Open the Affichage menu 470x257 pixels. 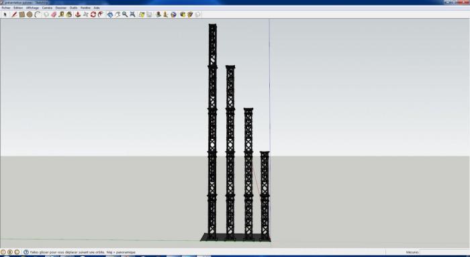click(32, 8)
